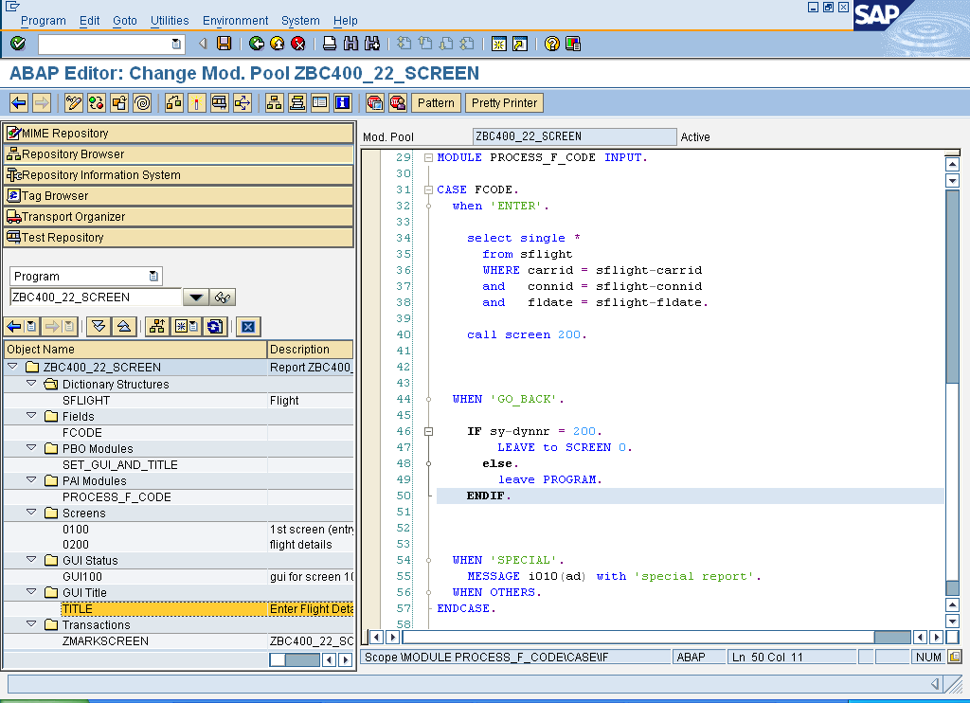The width and height of the screenshot is (970, 703).
Task: Click the Find Next binoculars-plus icon
Action: pos(371,44)
